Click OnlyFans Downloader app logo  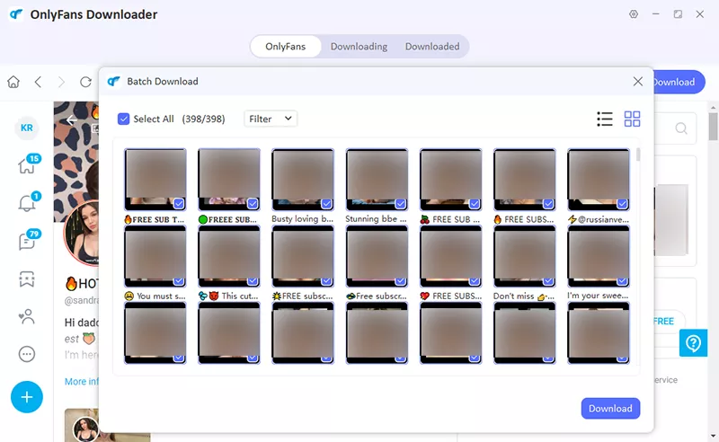pyautogui.click(x=16, y=14)
